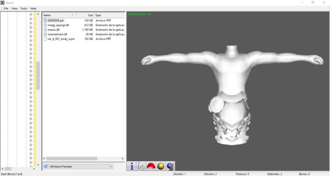This screenshot has height=176, width=330.
Task: Expand the topmost folder tree node
Action: click(x=31, y=15)
